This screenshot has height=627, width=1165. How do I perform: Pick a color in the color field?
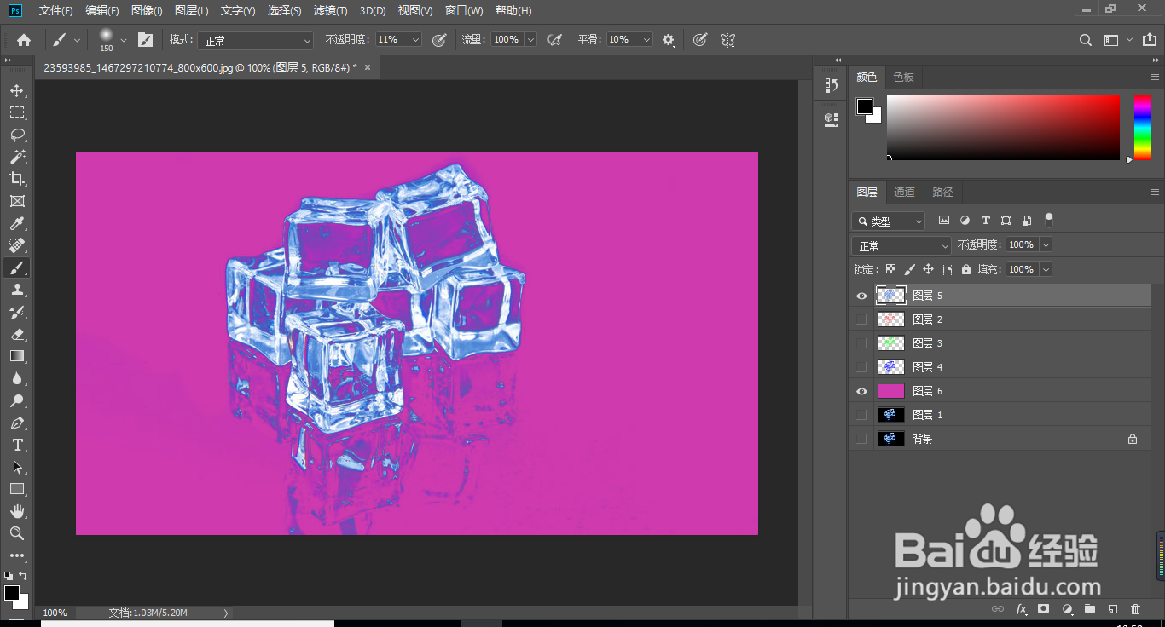click(x=1003, y=127)
